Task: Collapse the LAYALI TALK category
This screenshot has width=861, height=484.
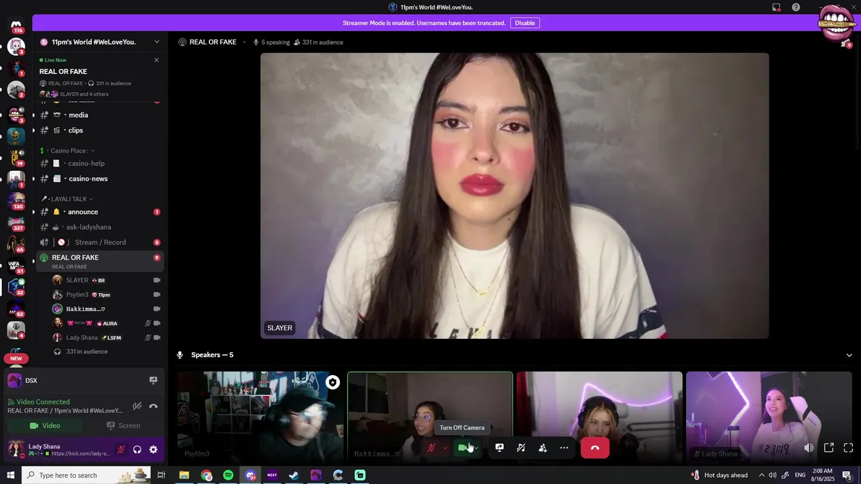Action: pos(67,199)
